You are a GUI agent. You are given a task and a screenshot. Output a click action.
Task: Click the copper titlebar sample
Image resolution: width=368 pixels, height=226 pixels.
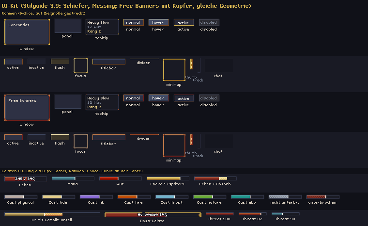(x=108, y=137)
